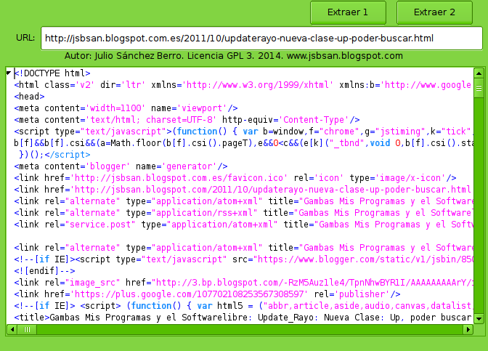Screen dimensions: 488x351
Task: Click the plus.google.com publisher line
Action: [207, 294]
